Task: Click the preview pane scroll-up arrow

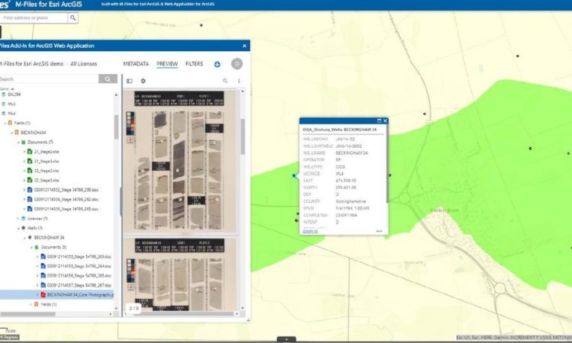Action: tap(243, 91)
